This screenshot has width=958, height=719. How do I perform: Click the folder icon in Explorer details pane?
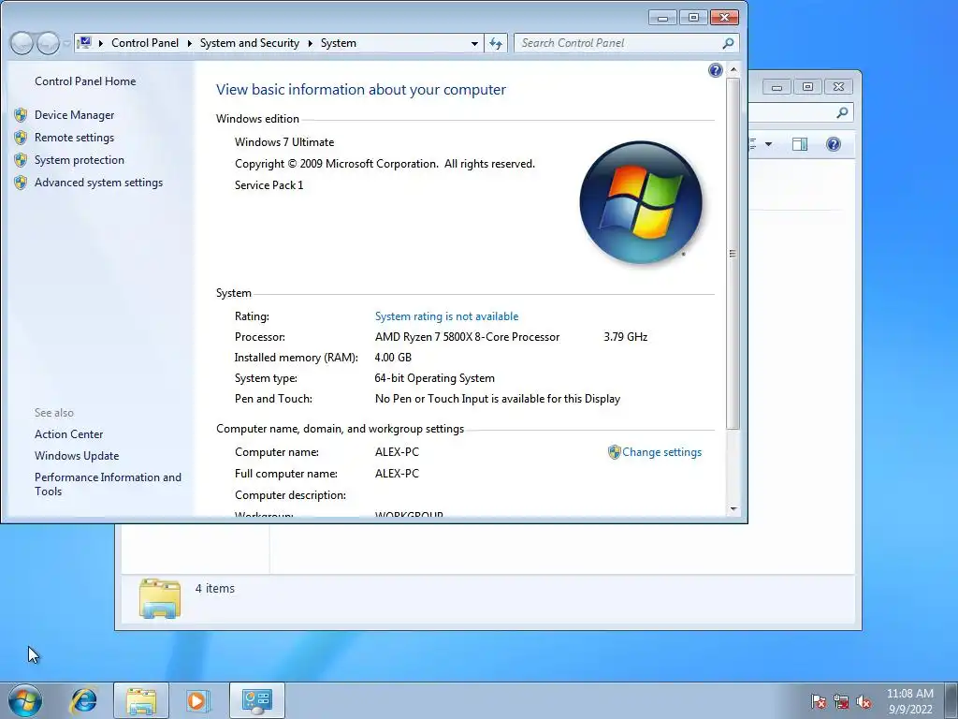pos(159,598)
